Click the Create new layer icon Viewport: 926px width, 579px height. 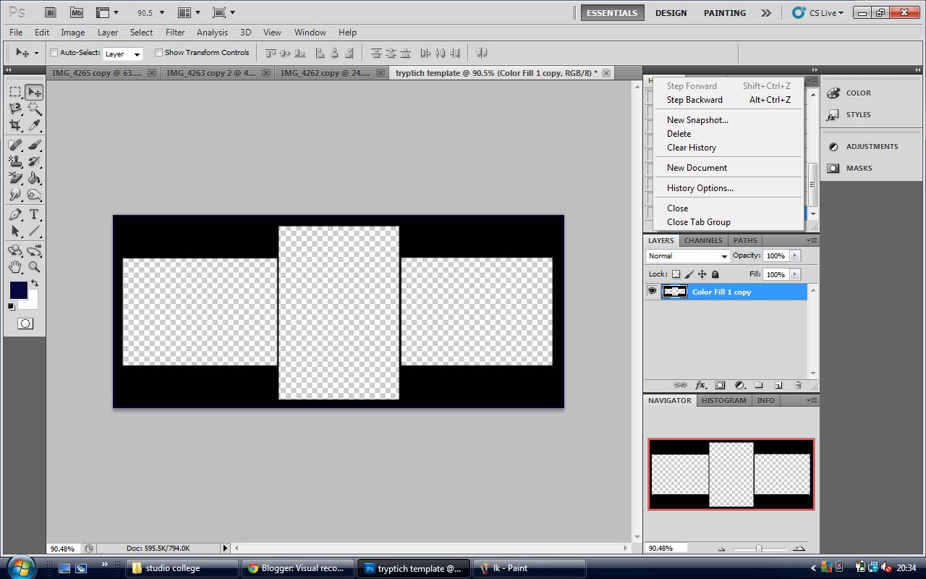pos(778,385)
